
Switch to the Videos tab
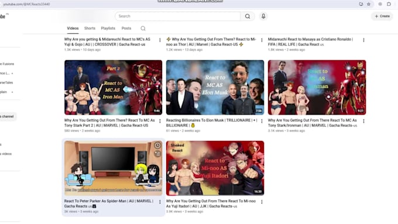[73, 29]
